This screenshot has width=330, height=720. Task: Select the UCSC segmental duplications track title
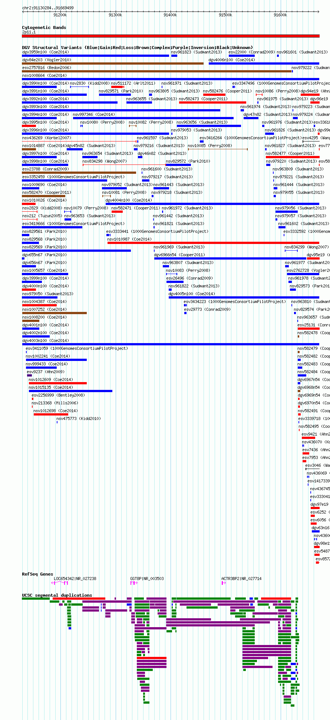tap(57, 595)
